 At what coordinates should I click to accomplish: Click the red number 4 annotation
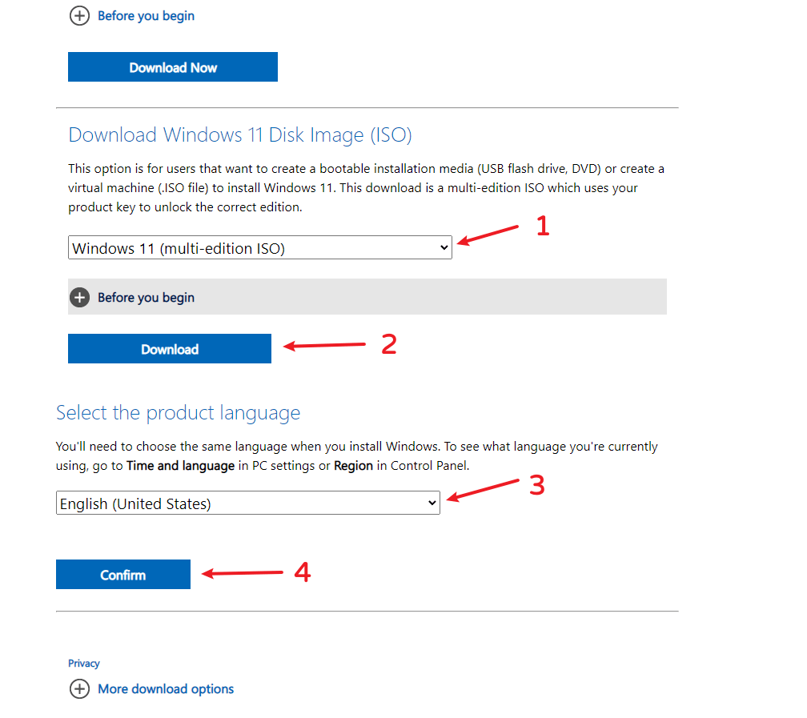click(x=302, y=572)
